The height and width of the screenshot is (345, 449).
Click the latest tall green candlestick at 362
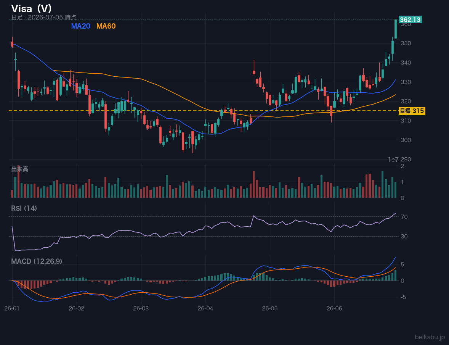click(396, 29)
